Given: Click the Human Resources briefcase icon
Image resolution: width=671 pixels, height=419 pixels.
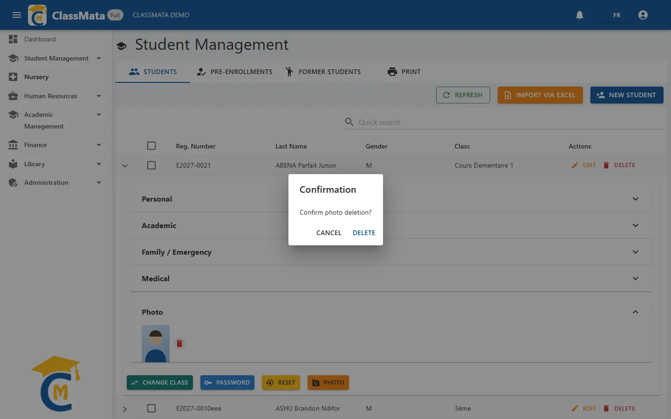Looking at the screenshot, I should click(13, 96).
